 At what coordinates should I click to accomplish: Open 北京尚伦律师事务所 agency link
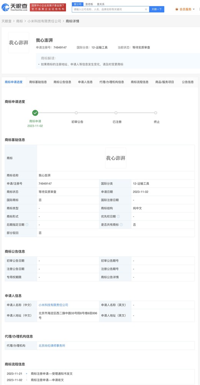(x=52, y=345)
